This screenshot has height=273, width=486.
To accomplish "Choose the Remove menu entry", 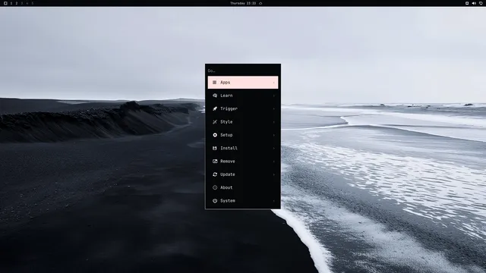I will coord(243,162).
